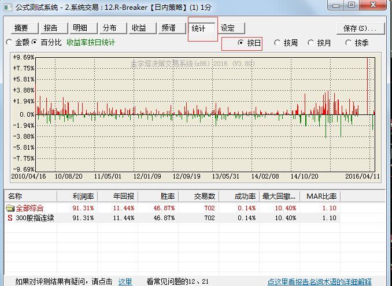Open the 频谱 tab
This screenshot has height=286, width=392.
[x=169, y=28]
